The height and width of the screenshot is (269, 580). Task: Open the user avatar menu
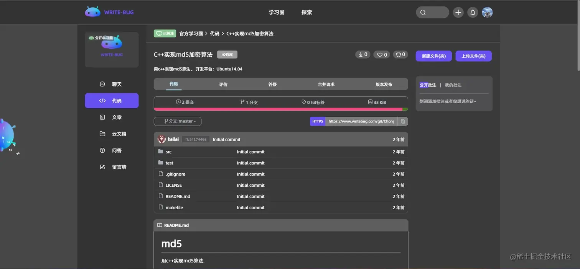pos(487,12)
